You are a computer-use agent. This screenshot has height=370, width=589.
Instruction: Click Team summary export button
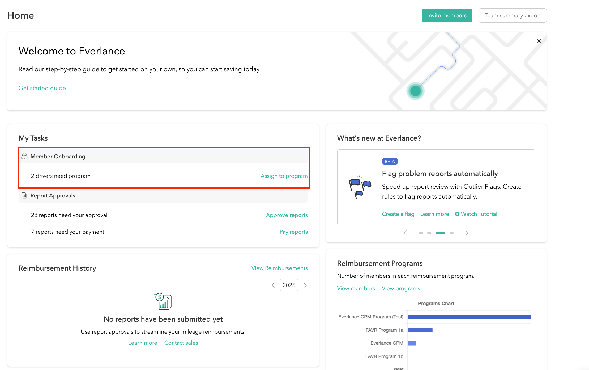[x=513, y=15]
